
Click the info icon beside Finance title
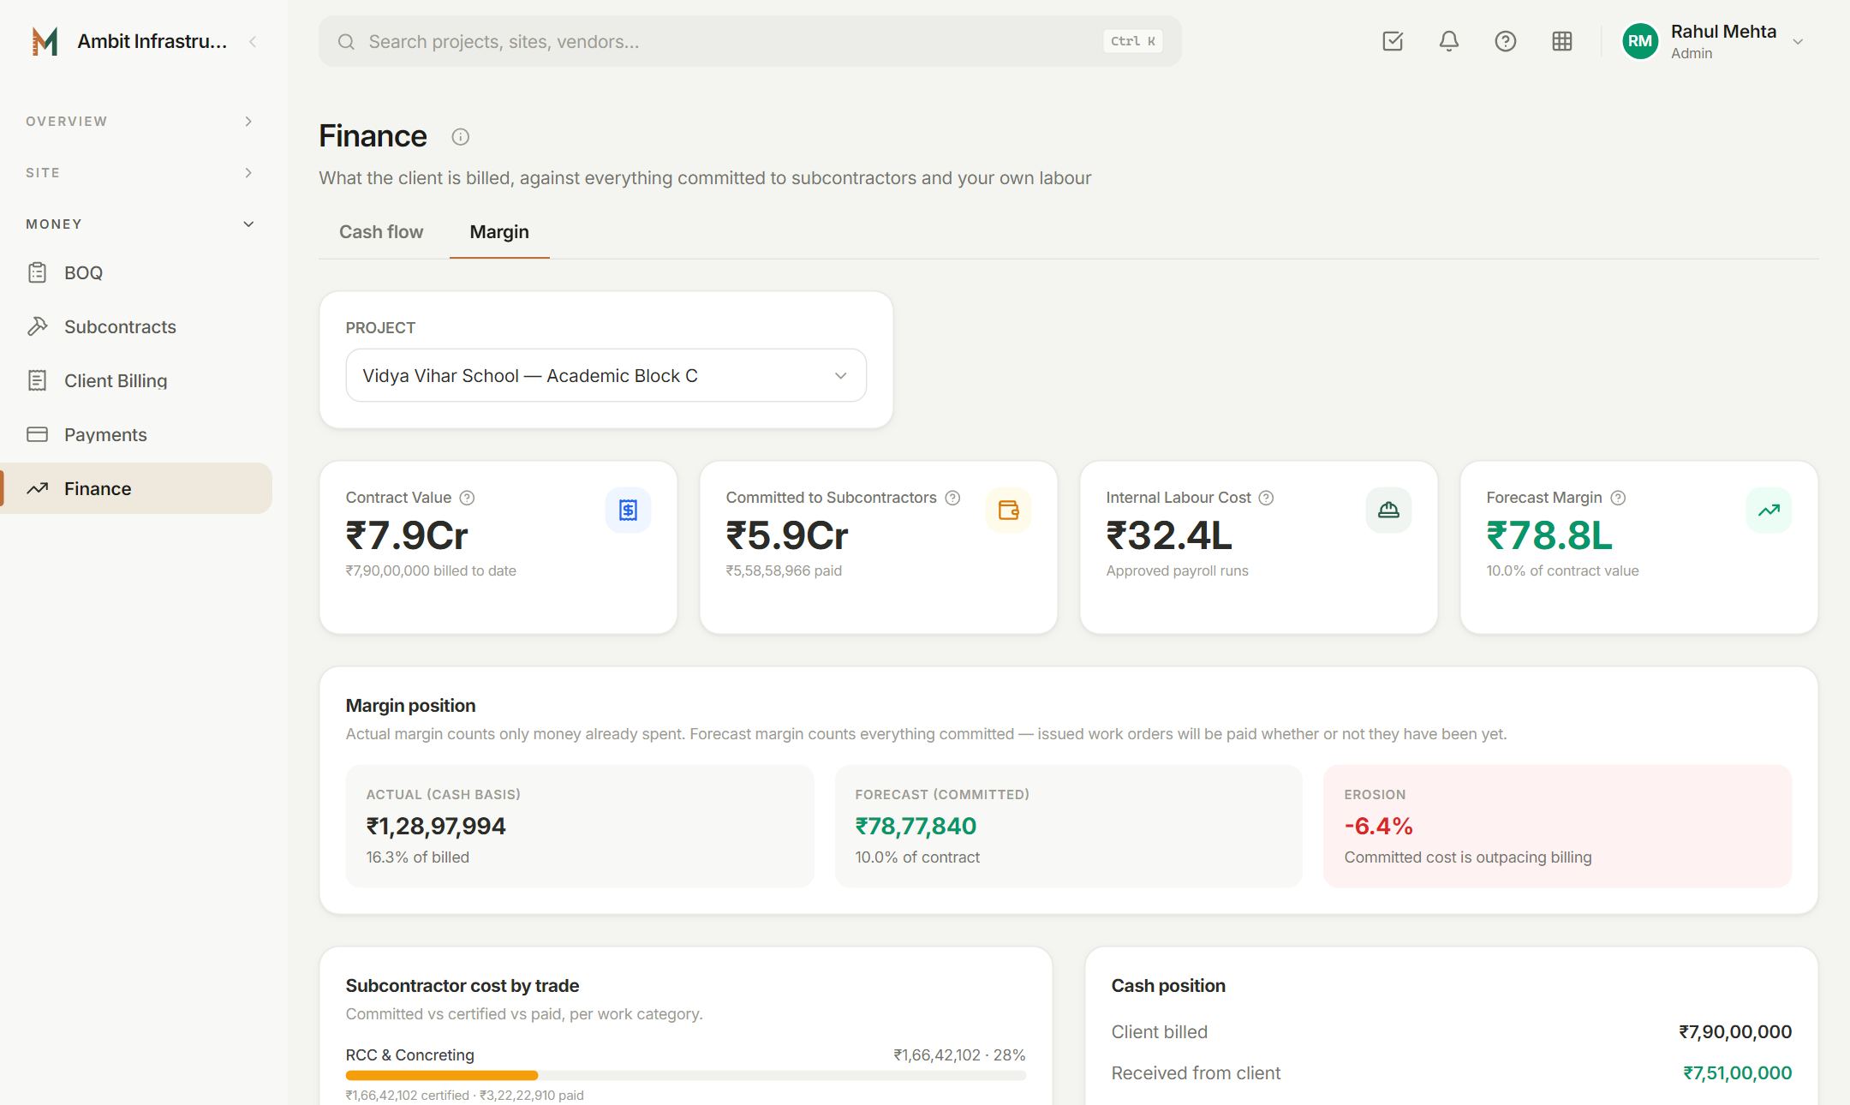461,137
